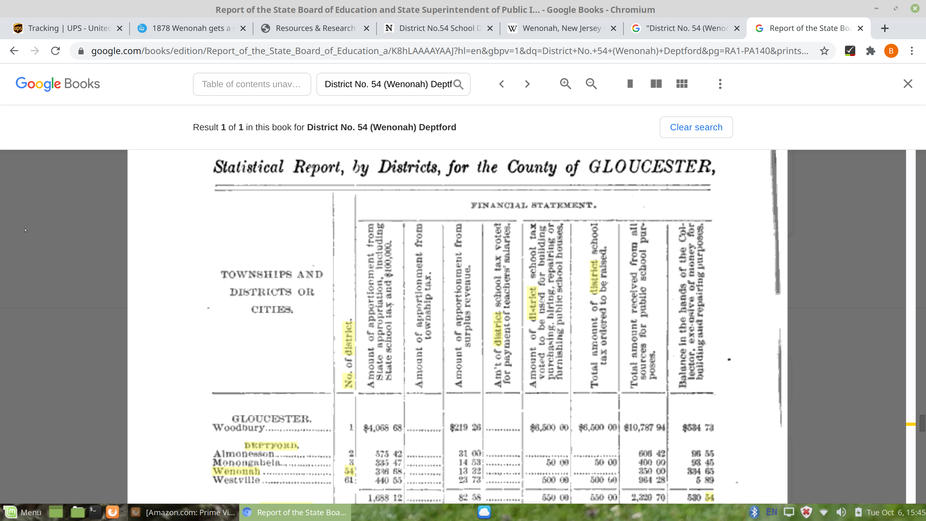Click the page vertical scrollbar thumb

[922, 423]
